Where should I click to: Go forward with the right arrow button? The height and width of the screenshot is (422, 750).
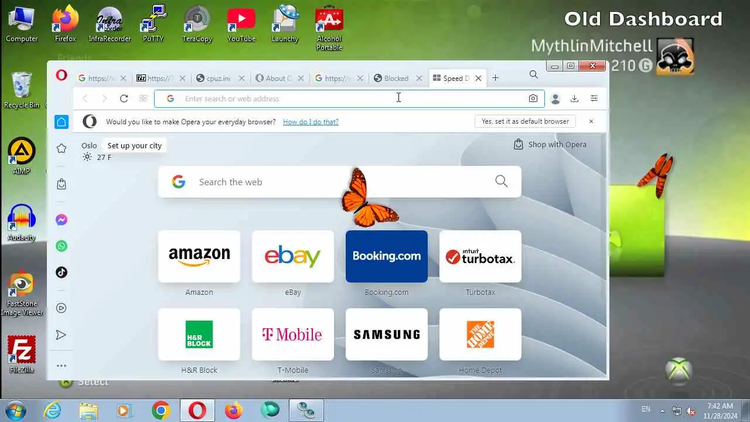point(104,98)
